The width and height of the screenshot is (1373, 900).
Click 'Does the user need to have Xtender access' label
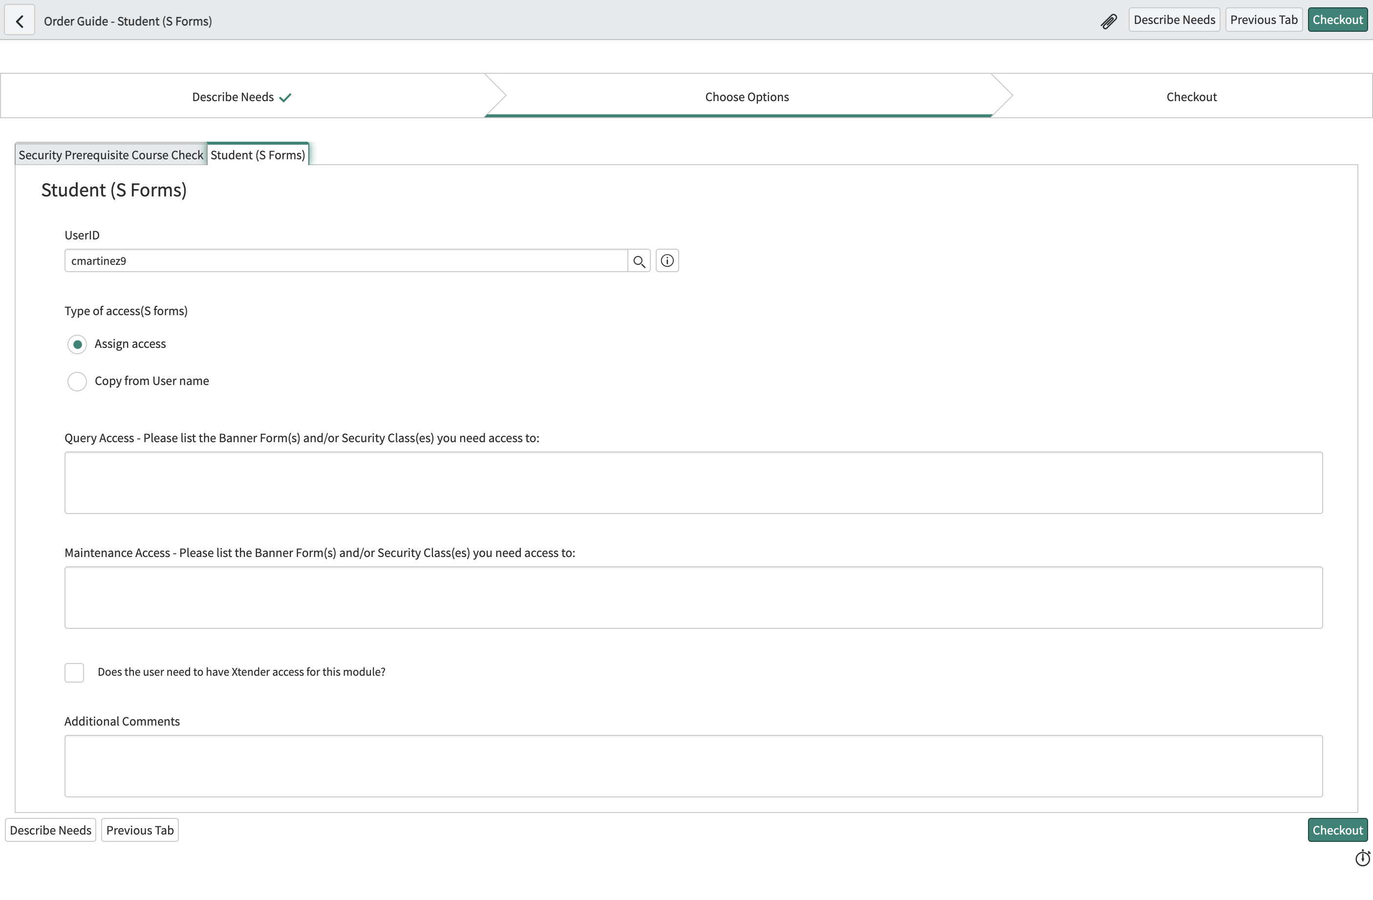tap(241, 671)
